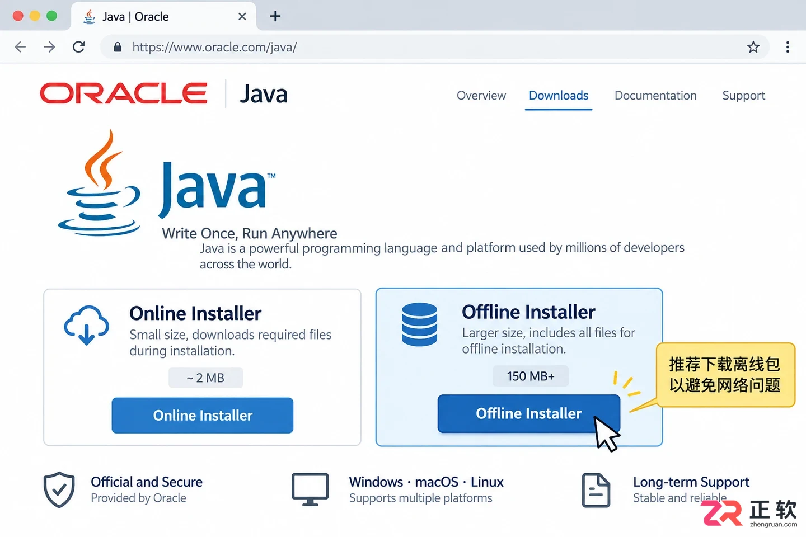Screen dimensions: 806x537
Task: Select the Downloads navigation tab
Action: 559,96
